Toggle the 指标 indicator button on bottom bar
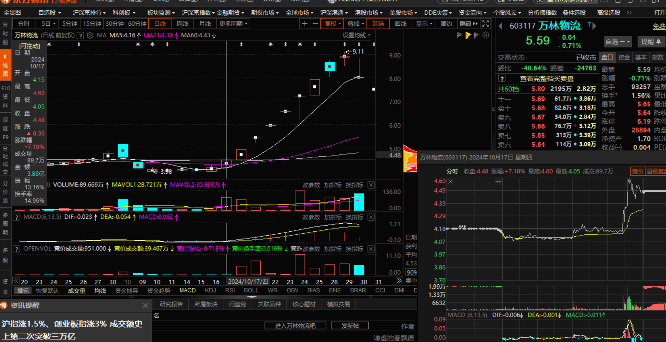 click(x=23, y=291)
